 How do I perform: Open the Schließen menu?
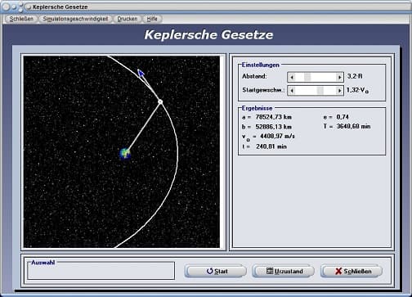click(21, 19)
